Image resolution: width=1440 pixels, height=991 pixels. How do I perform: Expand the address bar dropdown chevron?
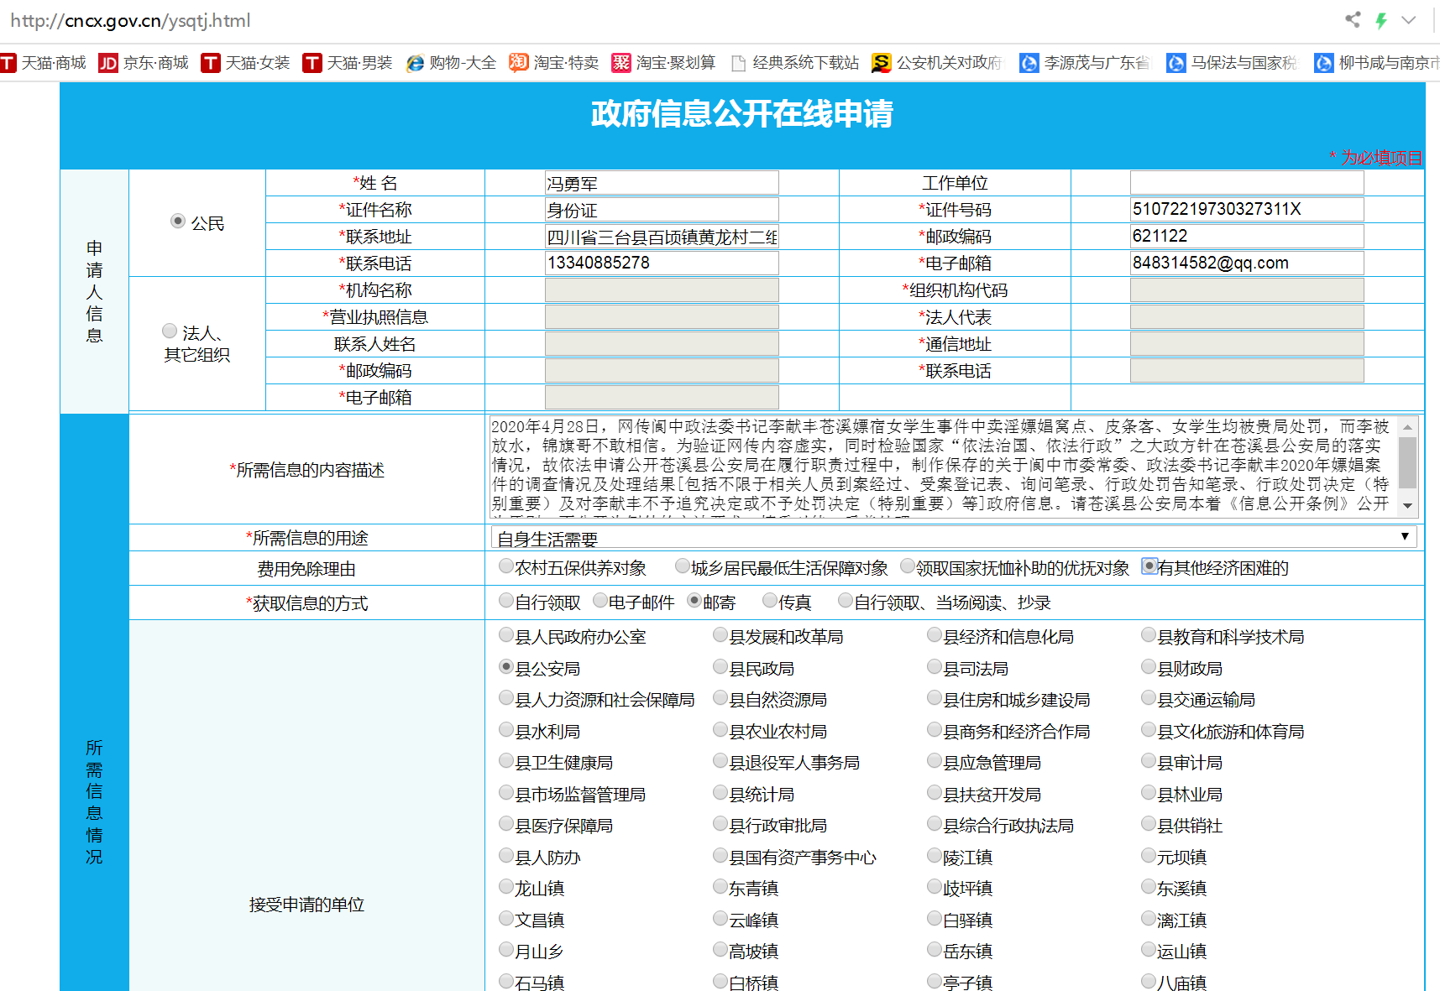tap(1409, 20)
